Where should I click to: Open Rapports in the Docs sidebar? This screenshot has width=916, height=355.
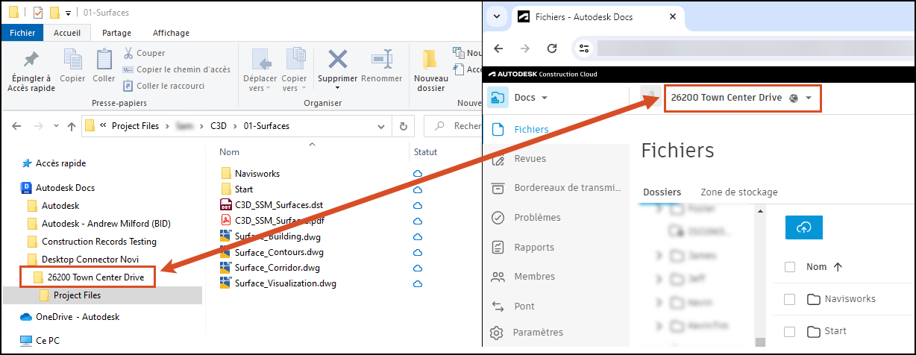click(522, 248)
